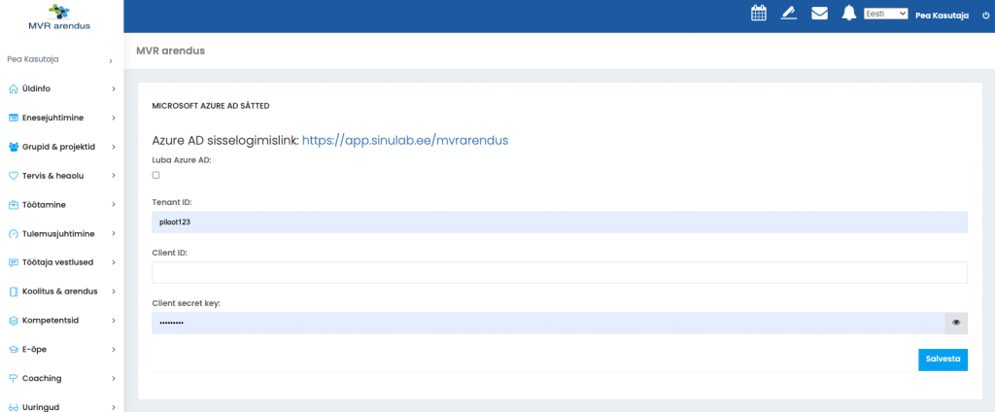The height and width of the screenshot is (412, 995).
Task: Click the Microsoft Azure AD sätted title
Action: 211,106
